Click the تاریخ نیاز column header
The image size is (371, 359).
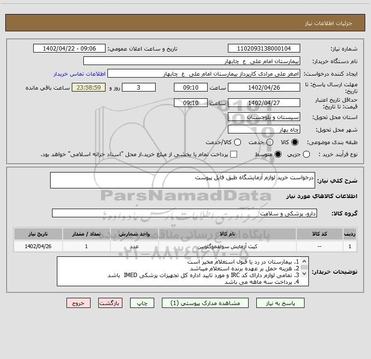pos(38,234)
